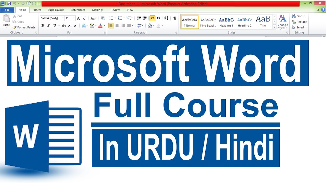
Task: Apply the Text Highlight Color
Action: pos(92,26)
